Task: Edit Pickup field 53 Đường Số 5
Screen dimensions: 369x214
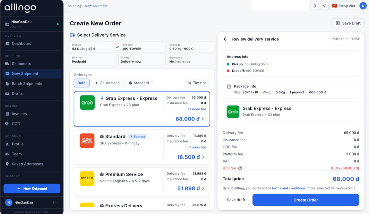Action: pos(92,47)
